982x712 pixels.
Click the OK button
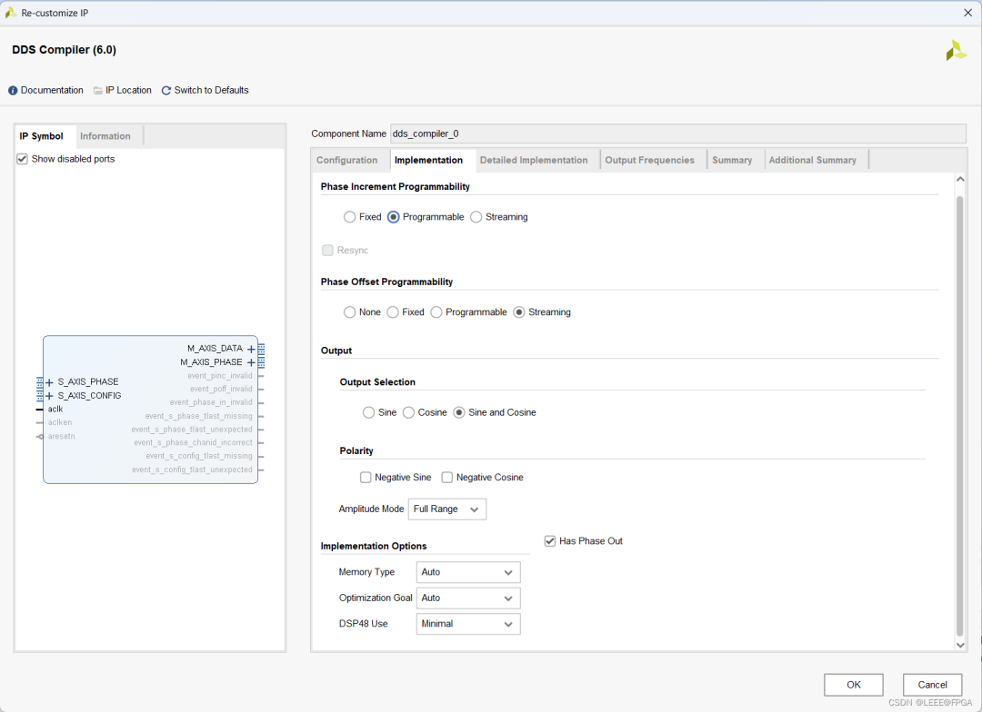(854, 685)
